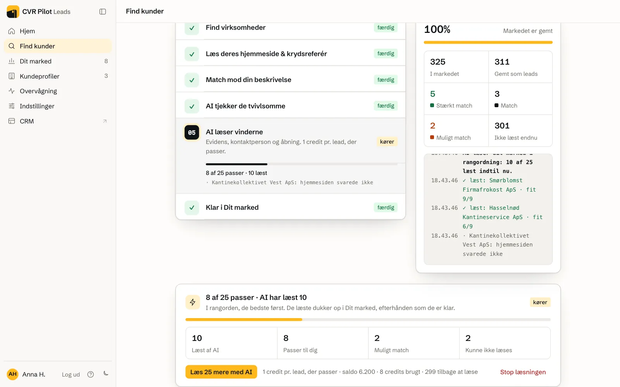Click the Stop læsningen link
The image size is (620, 387).
pyautogui.click(x=523, y=372)
